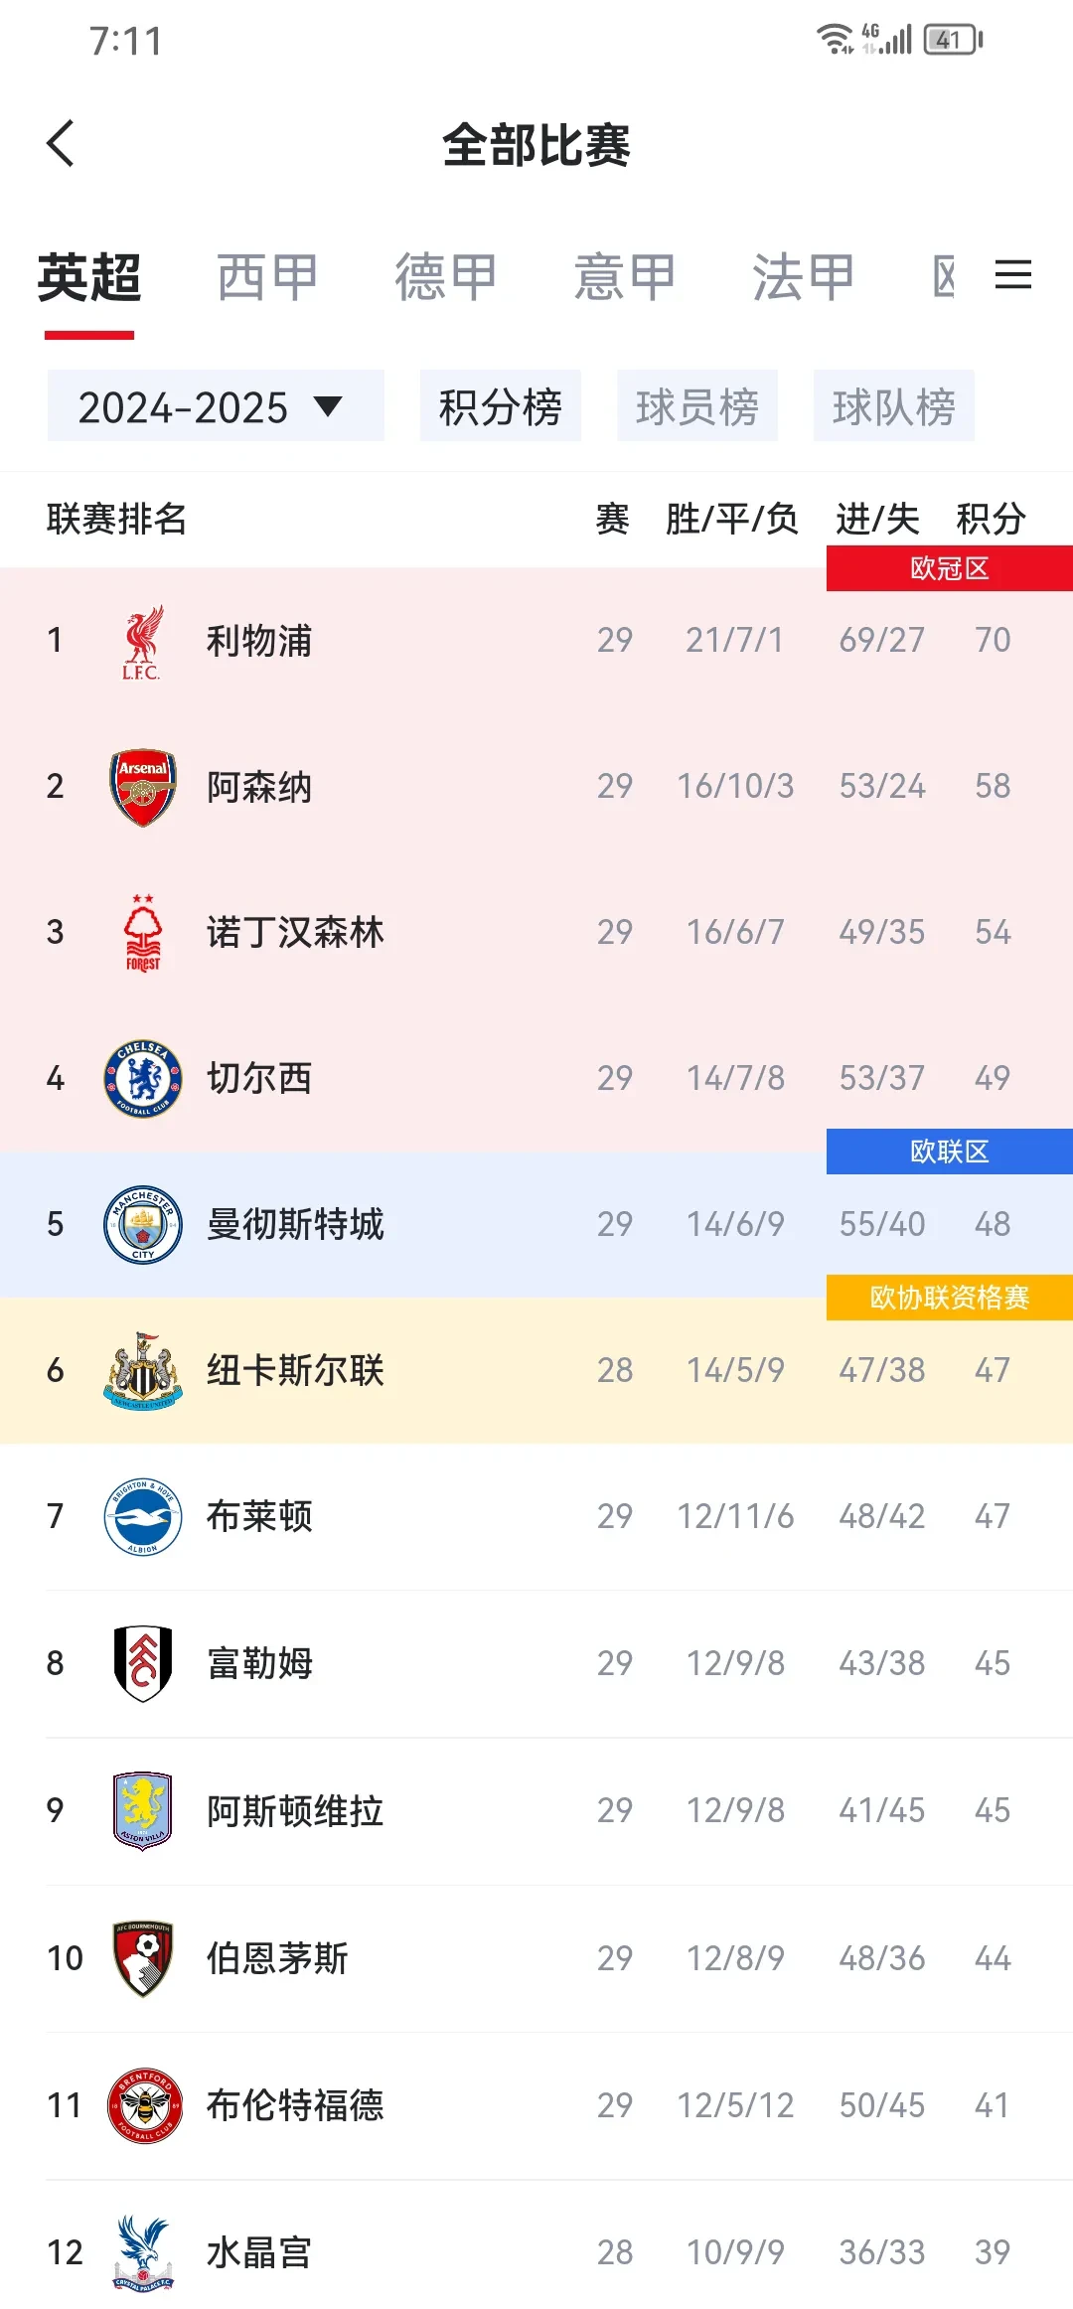Screen dimensions: 1073x2309
Task: Open the 伯恩茅斯 team row
Action: [536, 1958]
